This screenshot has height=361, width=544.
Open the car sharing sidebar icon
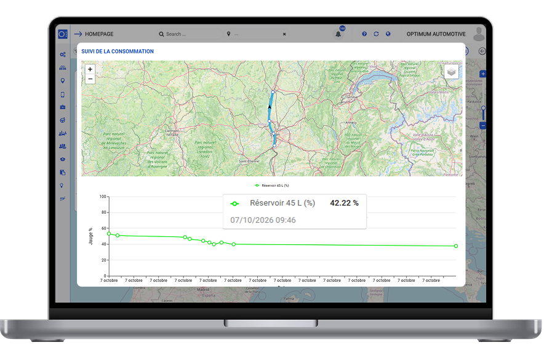pos(62,133)
